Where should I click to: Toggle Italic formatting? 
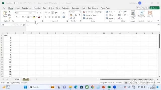(20, 17)
